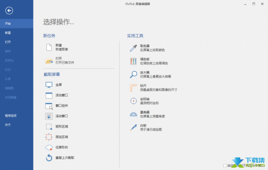Click the 在屏幕上测量角度 description

click(x=152, y=117)
